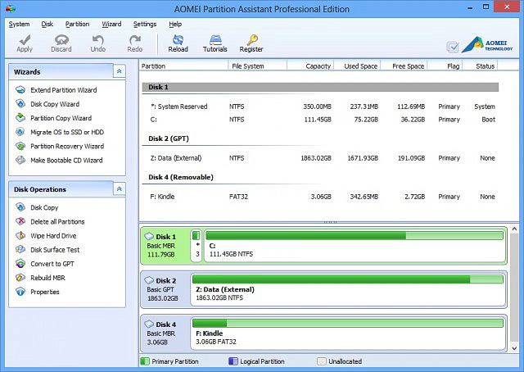Screen dimensions: 524x372
Task: Click scroll down arrow in disk map
Action: (x=514, y=348)
